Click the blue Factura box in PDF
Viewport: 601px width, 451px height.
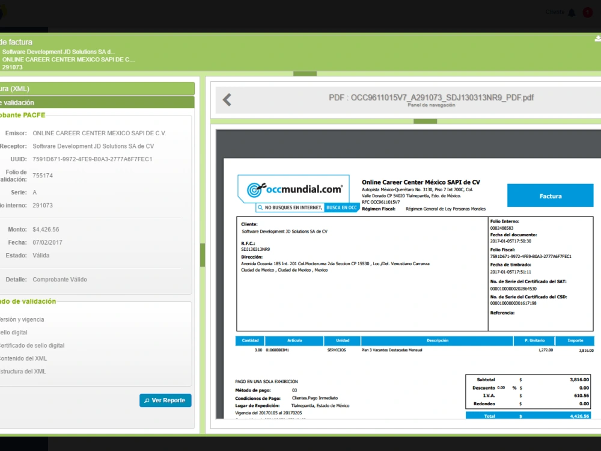point(550,195)
